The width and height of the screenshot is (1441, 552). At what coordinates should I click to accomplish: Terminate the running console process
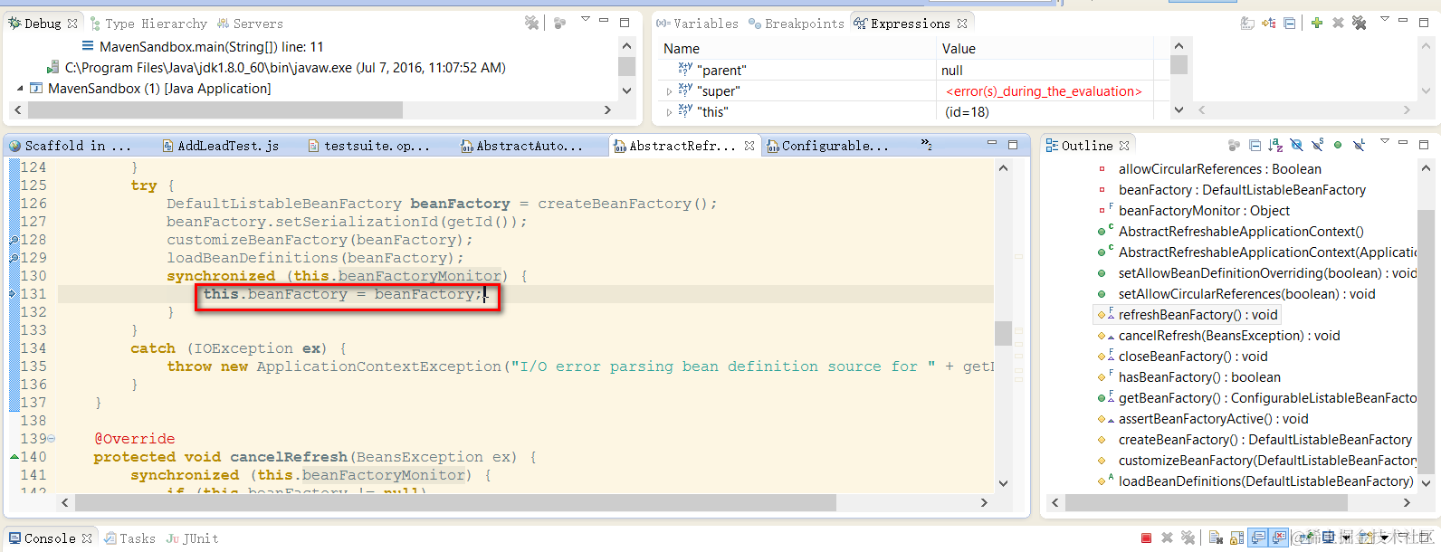click(x=1146, y=538)
